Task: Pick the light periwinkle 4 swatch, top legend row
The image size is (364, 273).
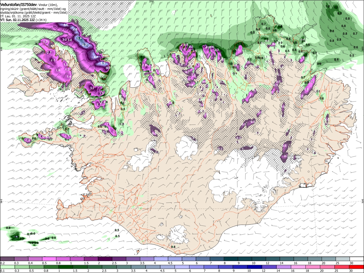Action: click(x=161, y=259)
